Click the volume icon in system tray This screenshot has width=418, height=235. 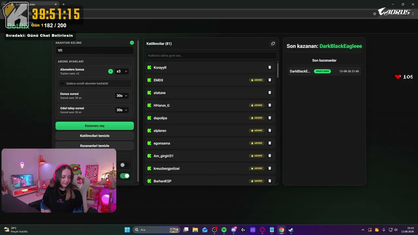pyautogui.click(x=396, y=230)
